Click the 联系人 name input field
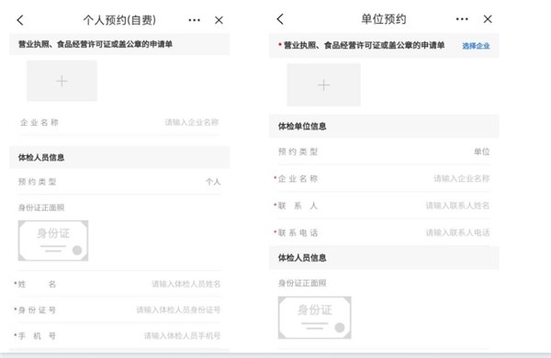Screen dimensions: 551x358 [384, 206]
